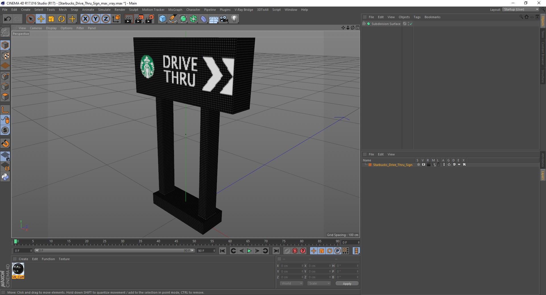Toggle X axis lock
This screenshot has height=295, width=546.
pos(85,19)
